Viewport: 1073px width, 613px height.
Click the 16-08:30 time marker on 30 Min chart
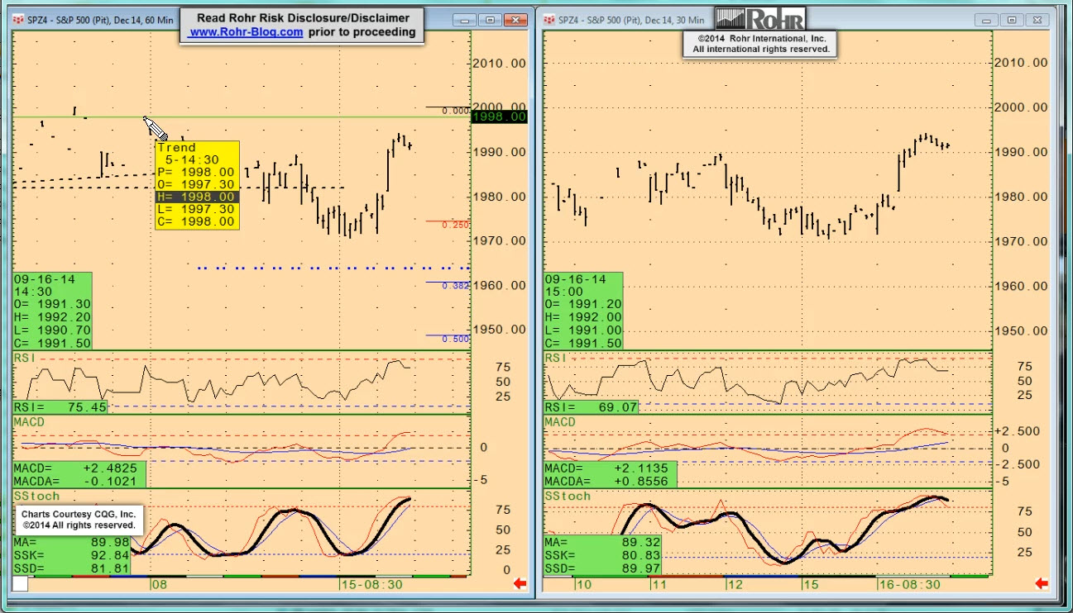pyautogui.click(x=910, y=584)
